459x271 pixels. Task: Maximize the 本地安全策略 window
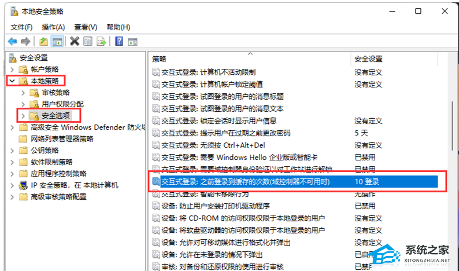418,11
